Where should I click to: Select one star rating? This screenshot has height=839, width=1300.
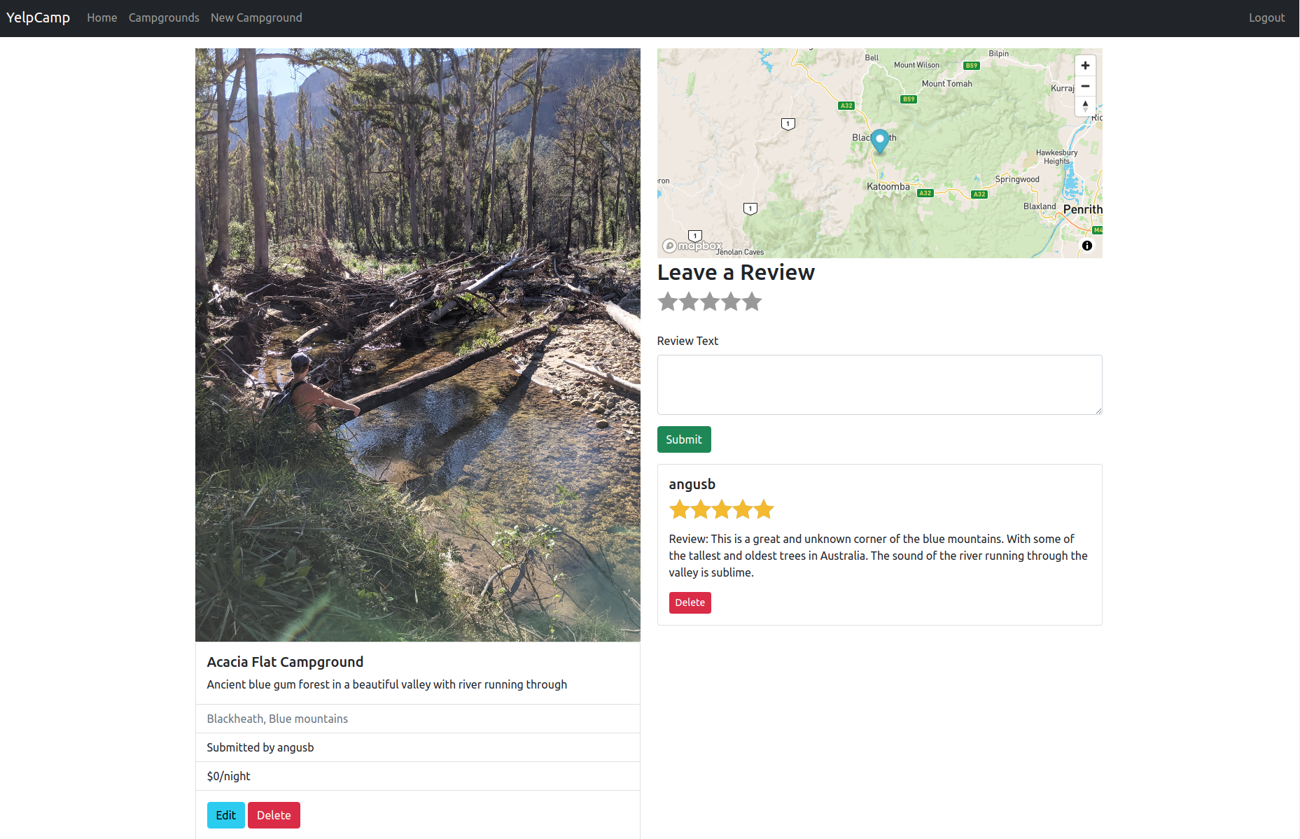click(x=668, y=302)
